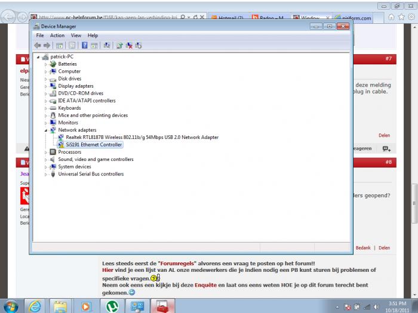The image size is (418, 313).
Task: Expand the Disk drives category
Action: 46,79
